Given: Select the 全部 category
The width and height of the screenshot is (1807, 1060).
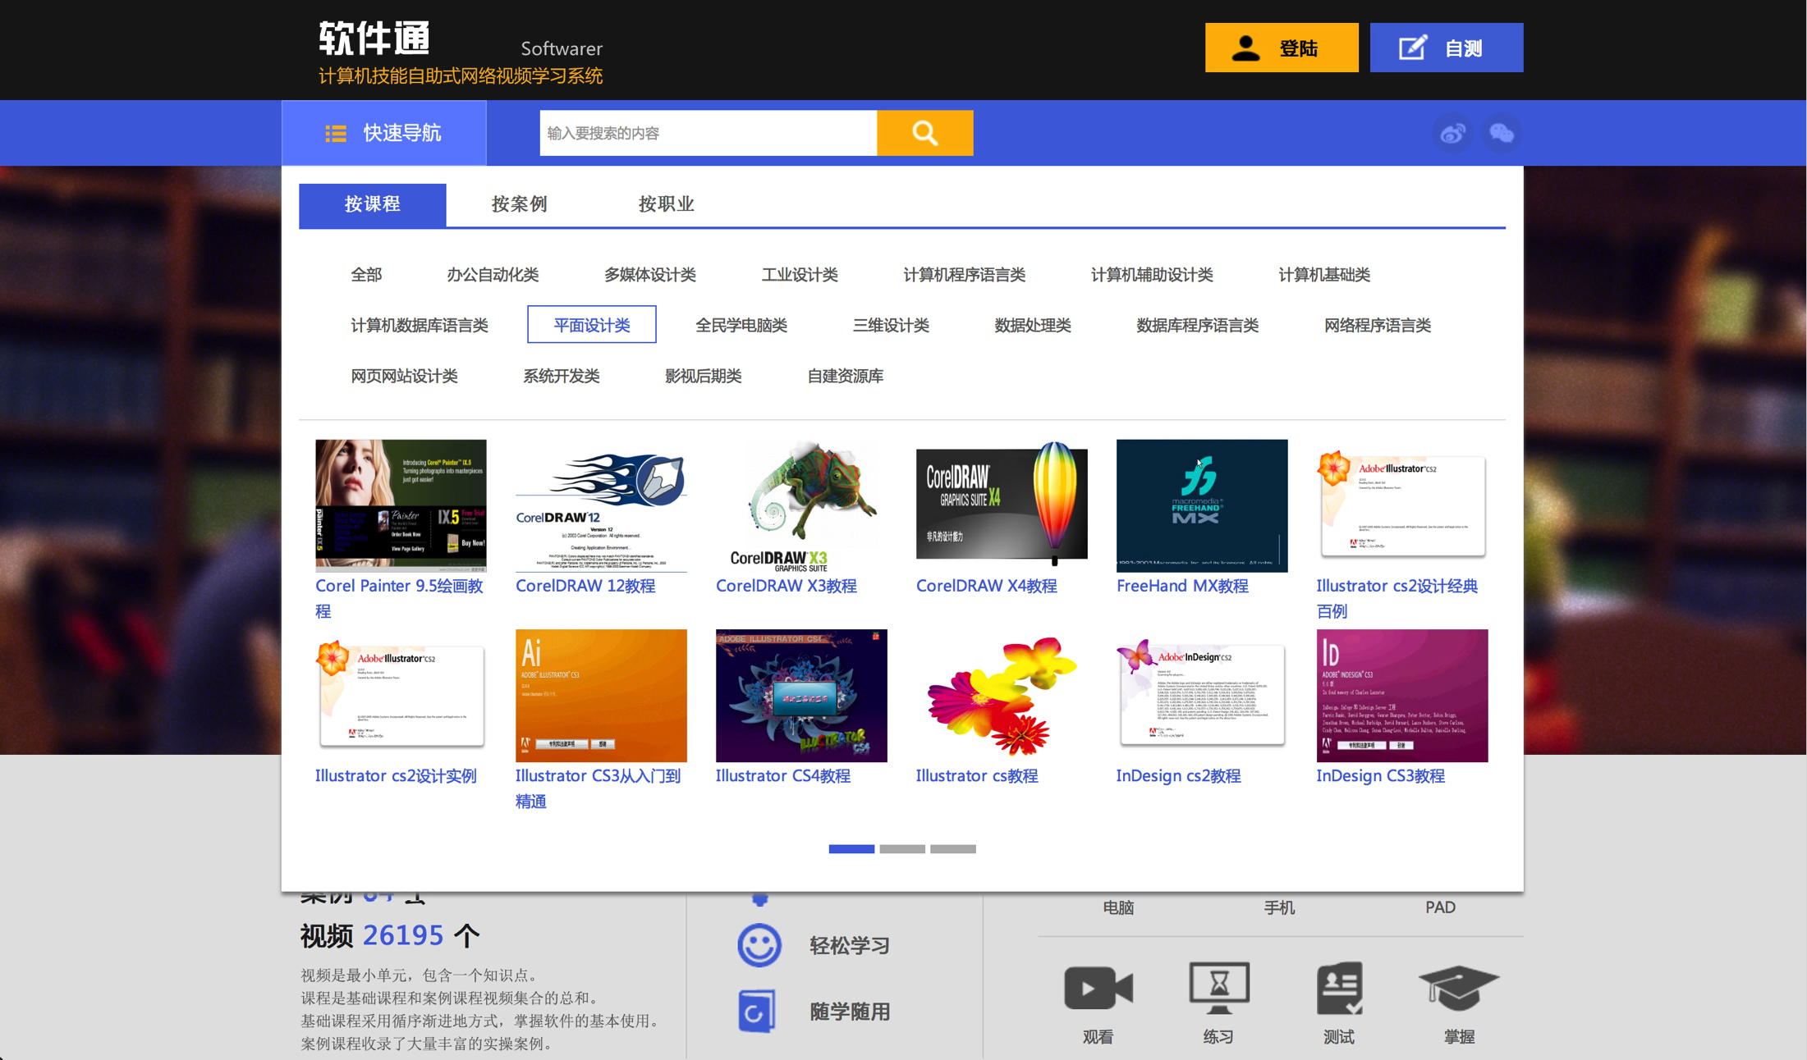Looking at the screenshot, I should click(366, 275).
